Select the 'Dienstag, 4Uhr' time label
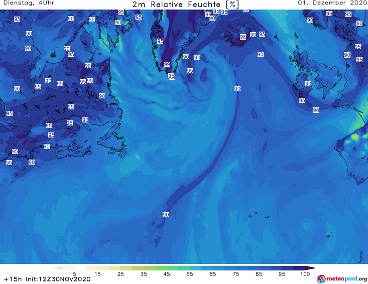This screenshot has width=368, height=284. pos(29,3)
